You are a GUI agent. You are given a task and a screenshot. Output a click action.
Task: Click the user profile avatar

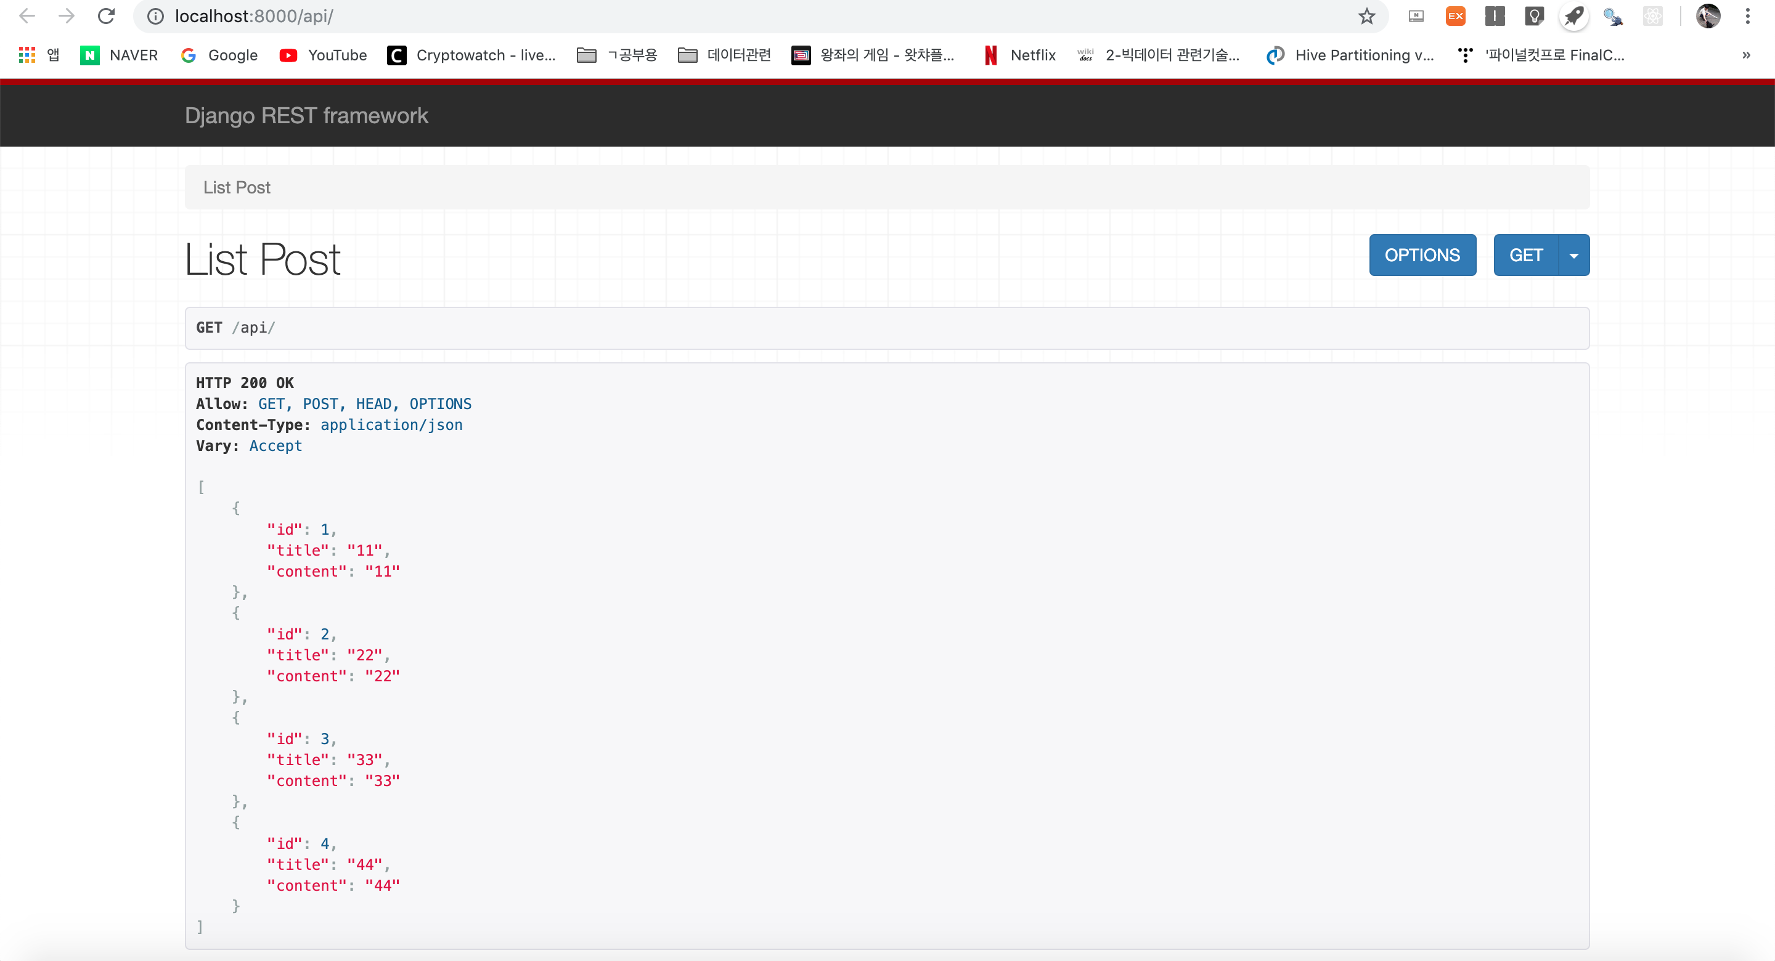pyautogui.click(x=1707, y=16)
